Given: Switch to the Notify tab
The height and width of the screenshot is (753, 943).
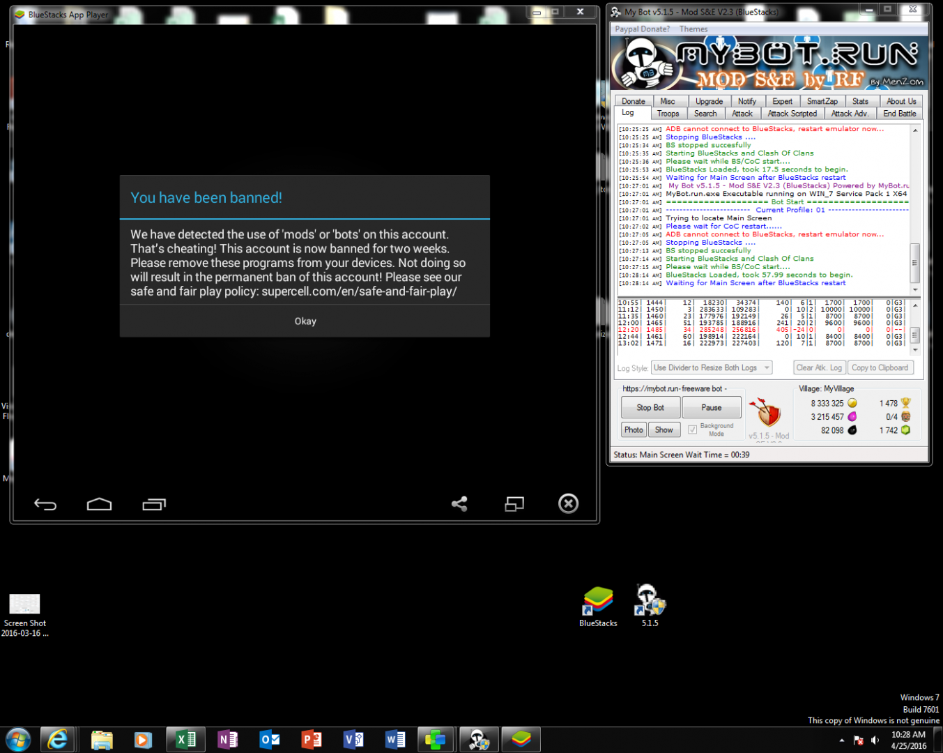Looking at the screenshot, I should tap(747, 101).
